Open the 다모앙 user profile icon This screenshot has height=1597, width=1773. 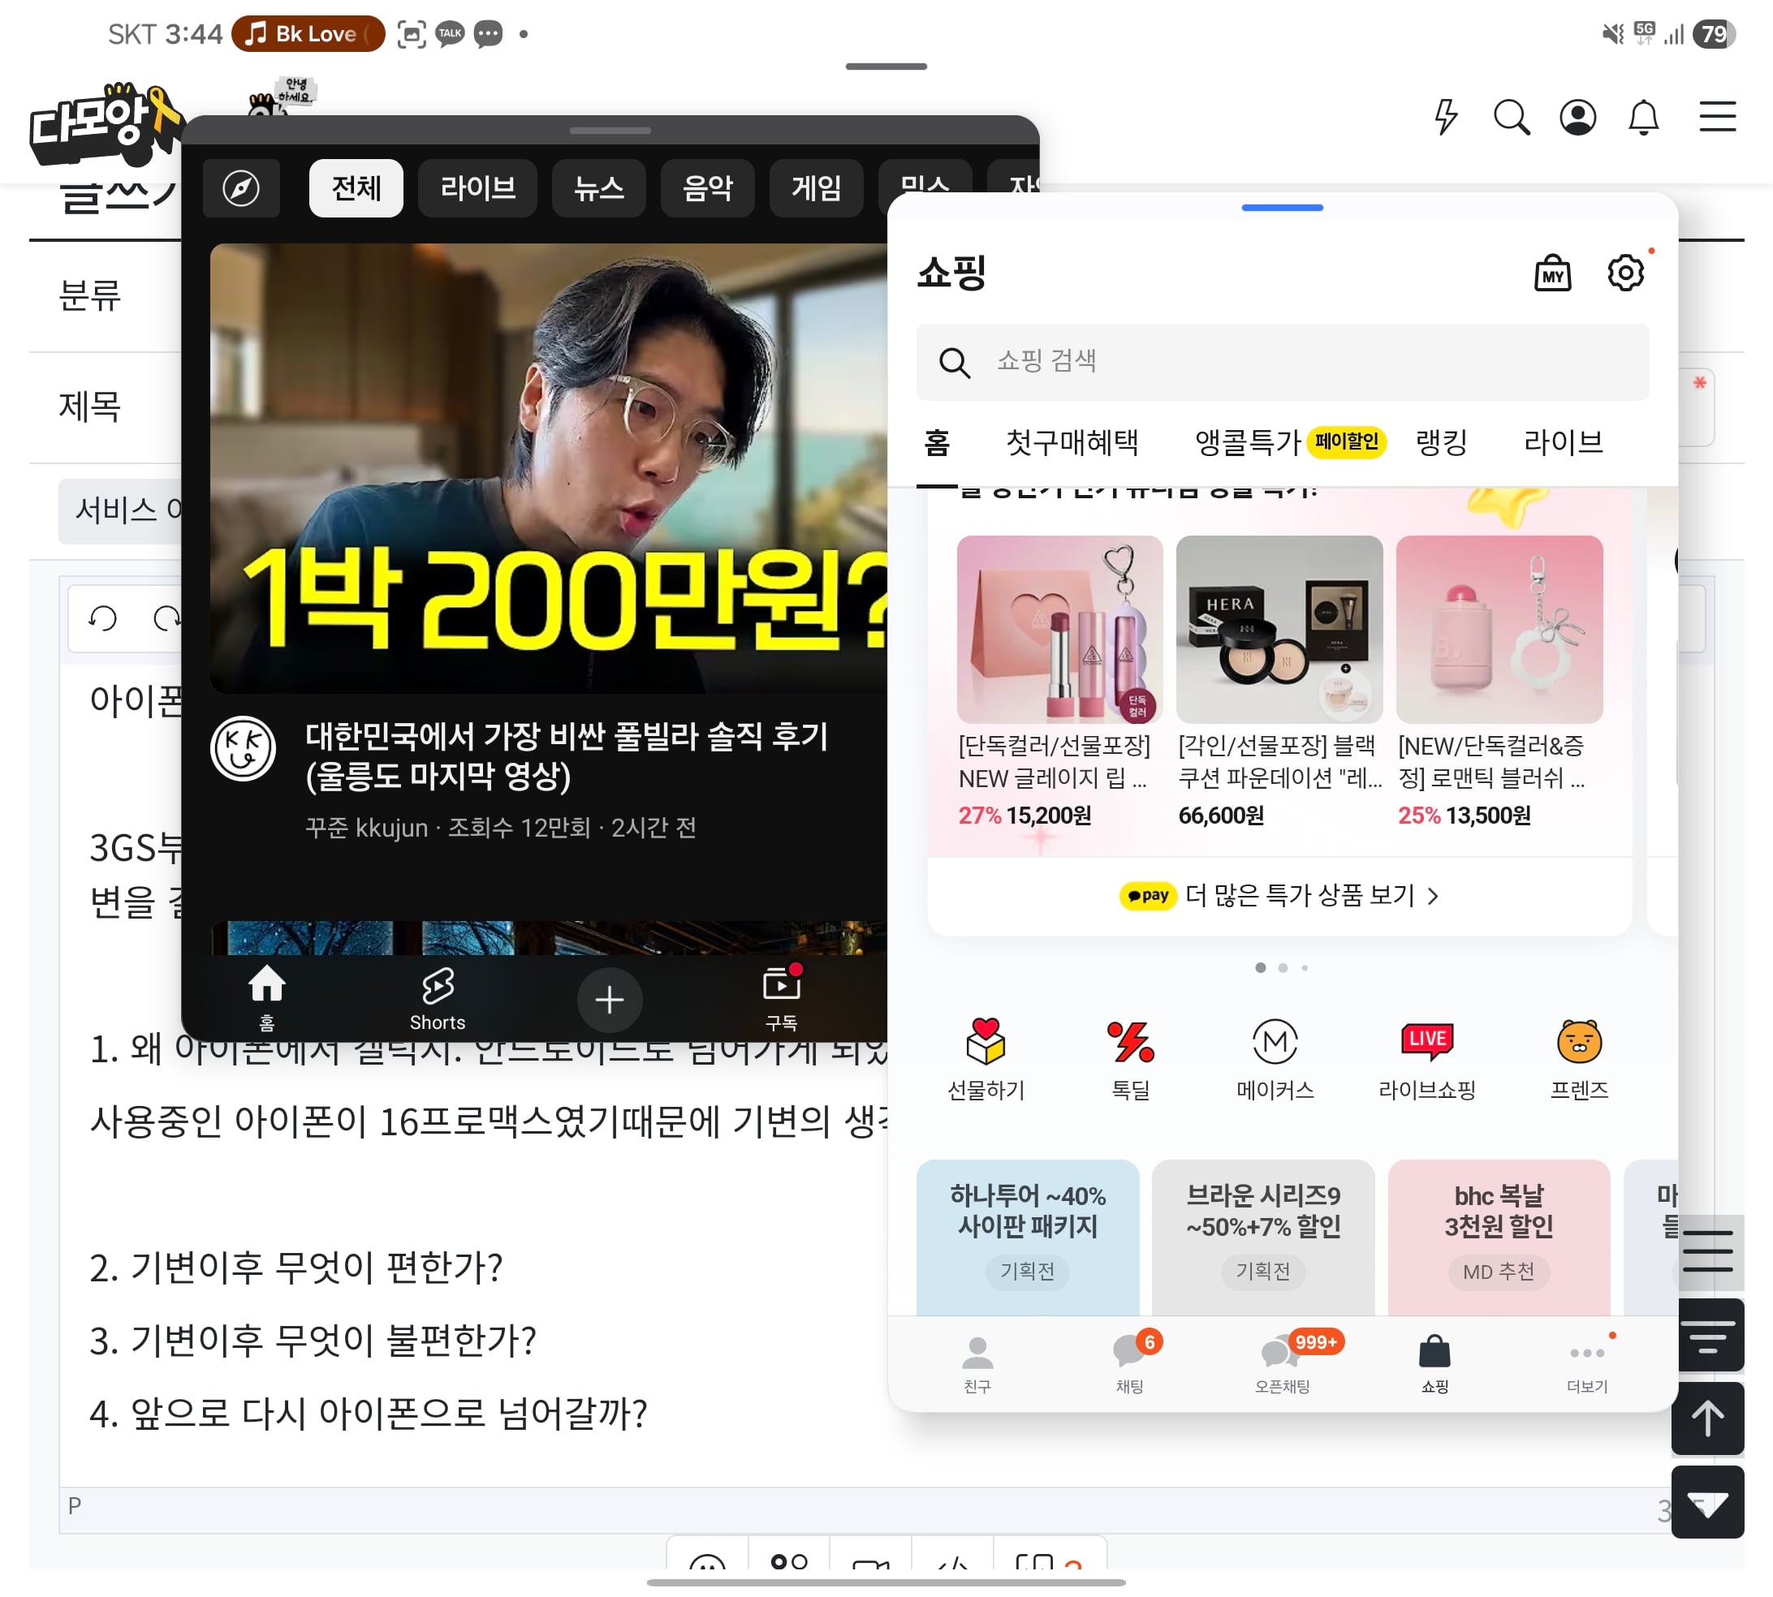[1577, 117]
